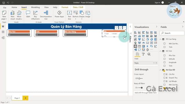Open the Data / Drill ribbon tab
The image size is (185, 104).
click(78, 7)
